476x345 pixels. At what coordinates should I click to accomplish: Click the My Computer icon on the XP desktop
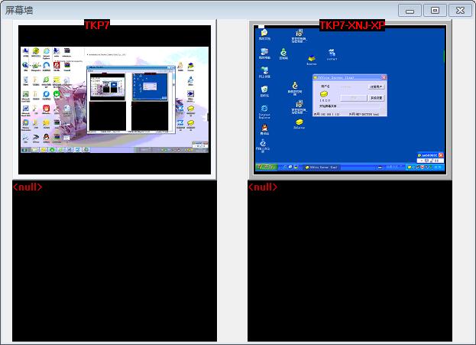pos(264,54)
